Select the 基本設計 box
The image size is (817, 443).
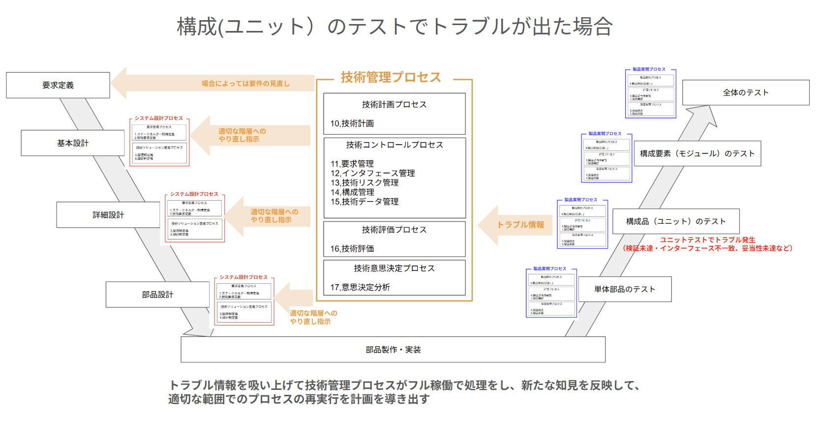click(x=72, y=143)
